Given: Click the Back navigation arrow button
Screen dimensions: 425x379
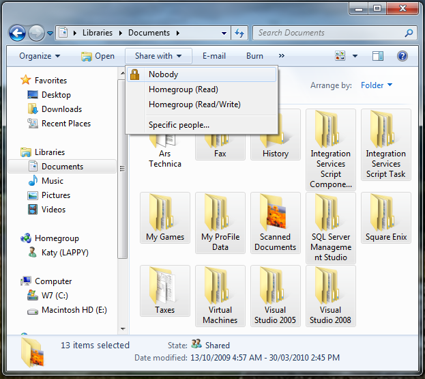Looking at the screenshot, I should tap(17, 33).
